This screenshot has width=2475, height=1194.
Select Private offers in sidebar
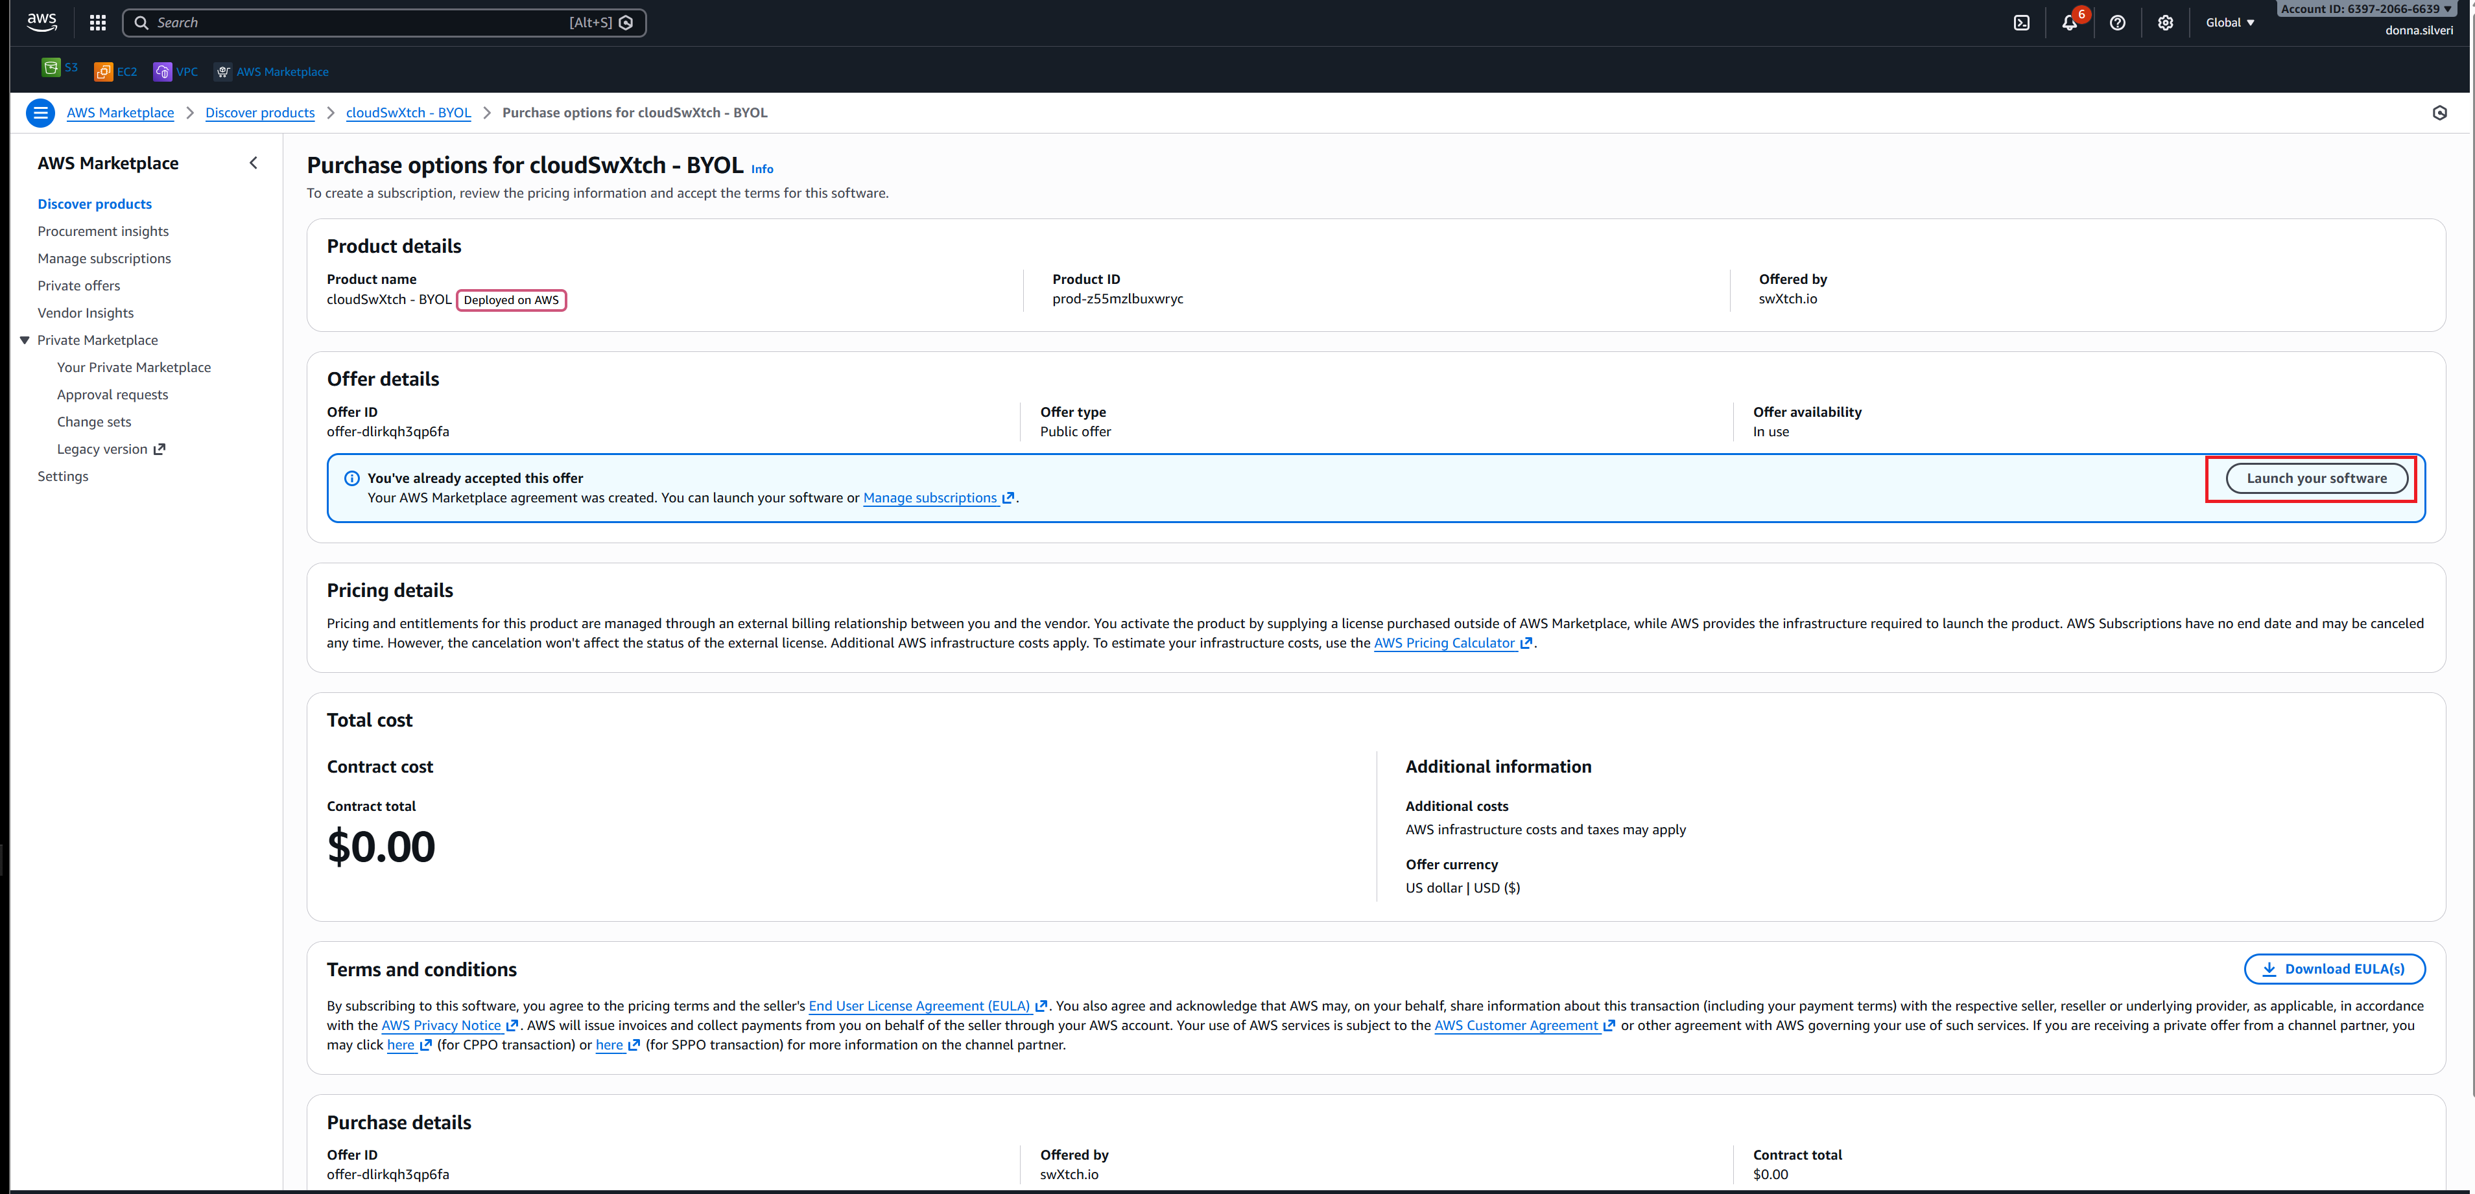point(79,287)
